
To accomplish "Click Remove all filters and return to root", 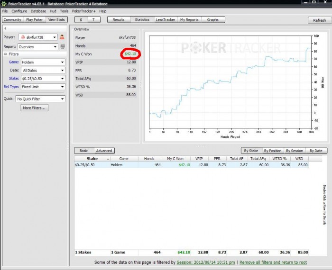I will pyautogui.click(x=273, y=262).
